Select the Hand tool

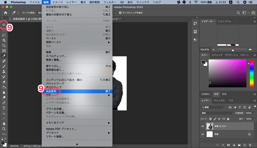coord(4,124)
